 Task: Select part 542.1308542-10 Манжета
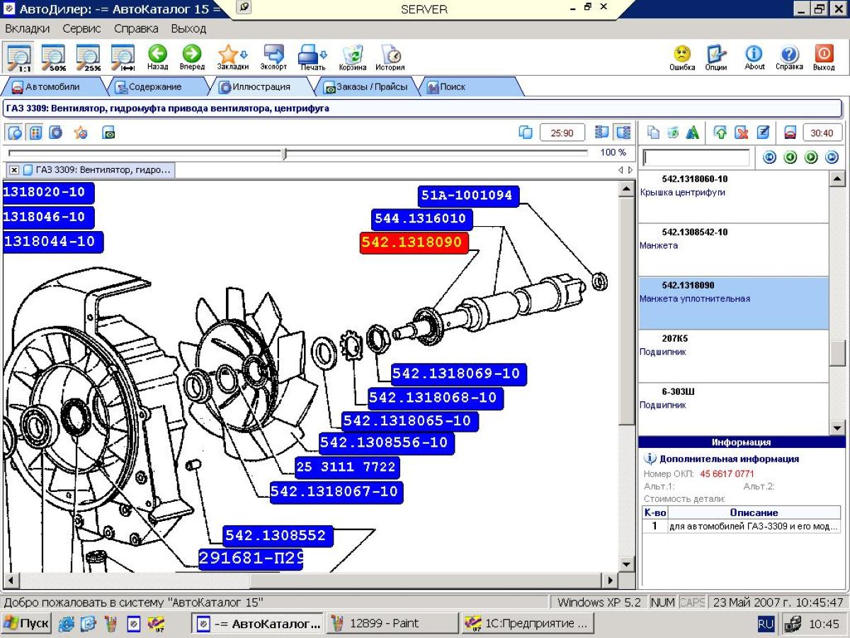coord(733,250)
